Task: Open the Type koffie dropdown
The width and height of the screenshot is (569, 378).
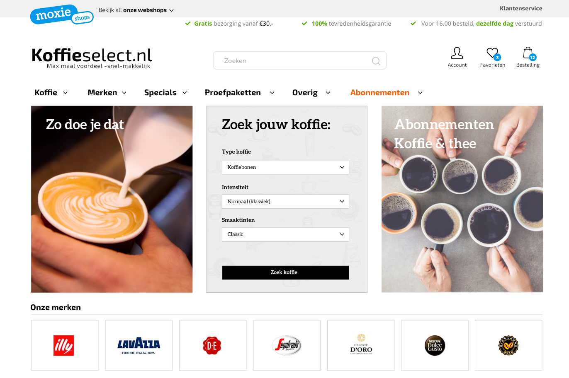Action: (285, 167)
